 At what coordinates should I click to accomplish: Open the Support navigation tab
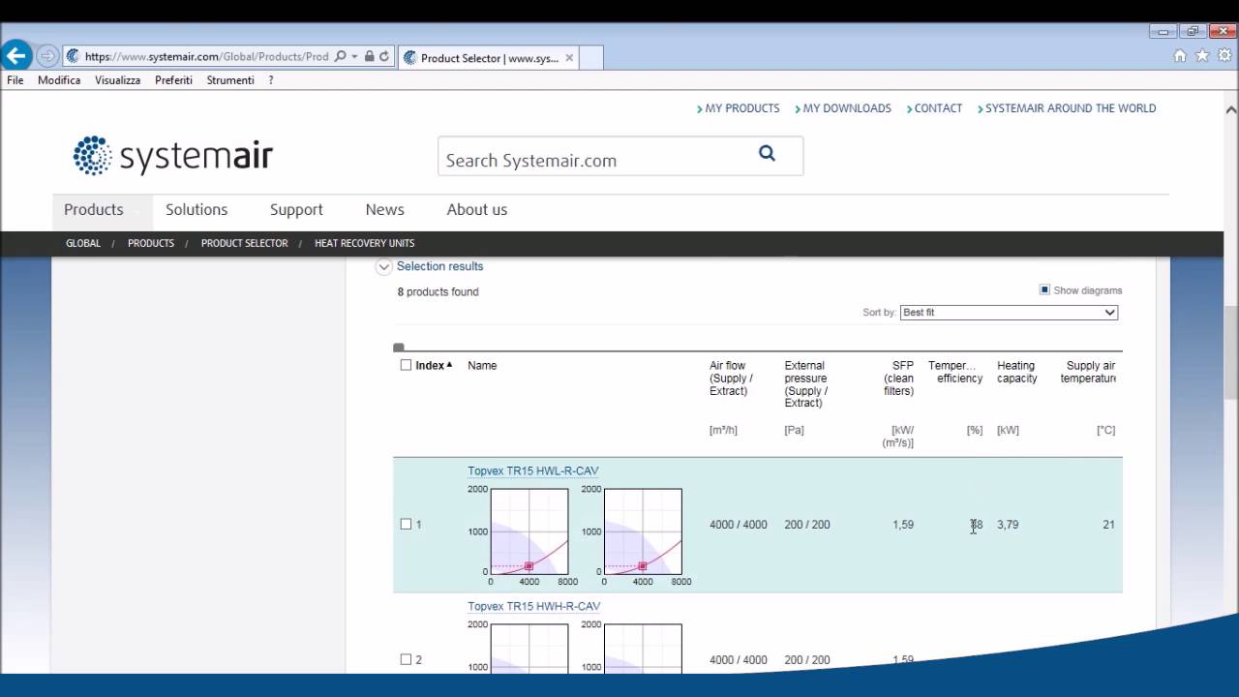point(296,210)
